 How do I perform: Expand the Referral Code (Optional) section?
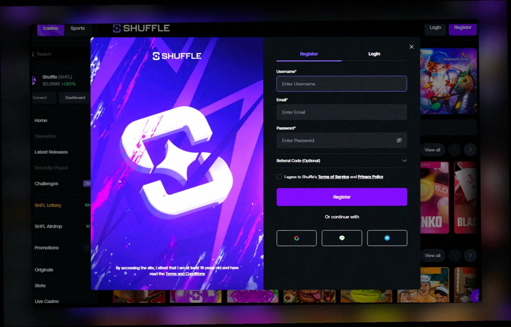pyautogui.click(x=342, y=161)
